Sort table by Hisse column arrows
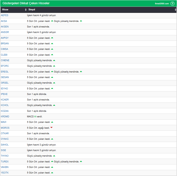The height and width of the screenshot is (176, 177). pos(26,10)
